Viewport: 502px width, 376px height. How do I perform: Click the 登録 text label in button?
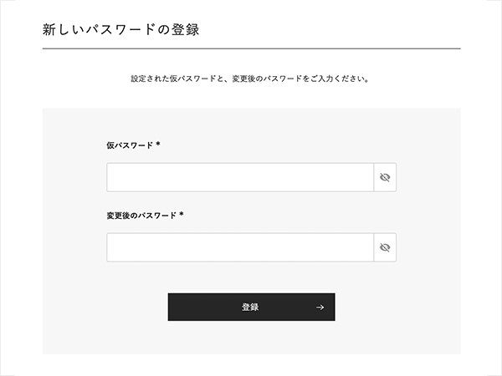point(250,307)
